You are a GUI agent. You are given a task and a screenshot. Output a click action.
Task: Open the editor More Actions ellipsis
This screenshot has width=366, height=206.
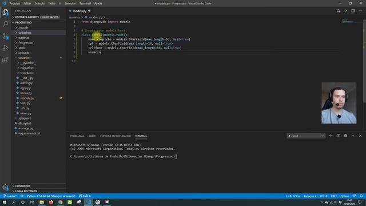360,11
